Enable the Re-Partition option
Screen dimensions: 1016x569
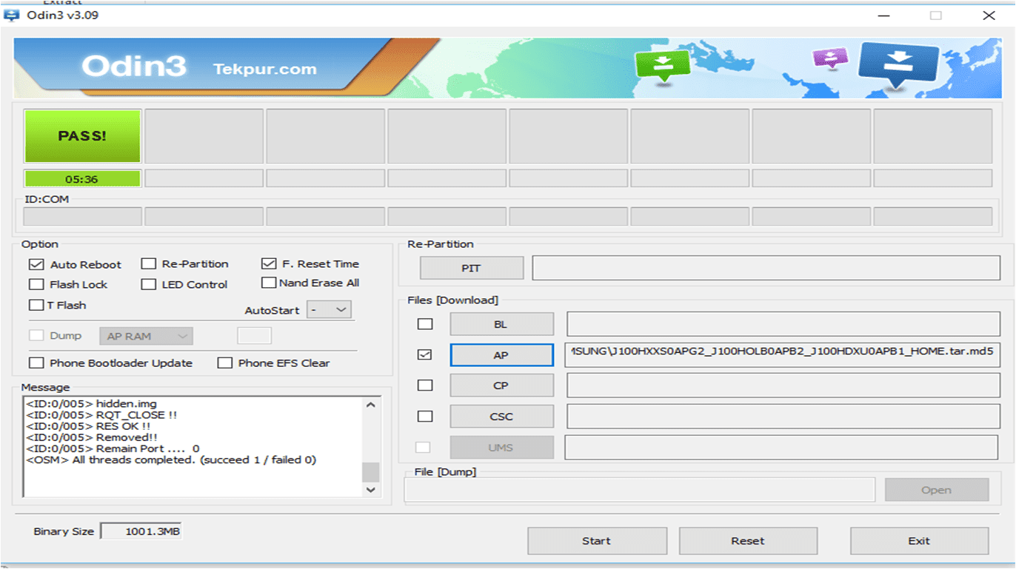tap(149, 263)
